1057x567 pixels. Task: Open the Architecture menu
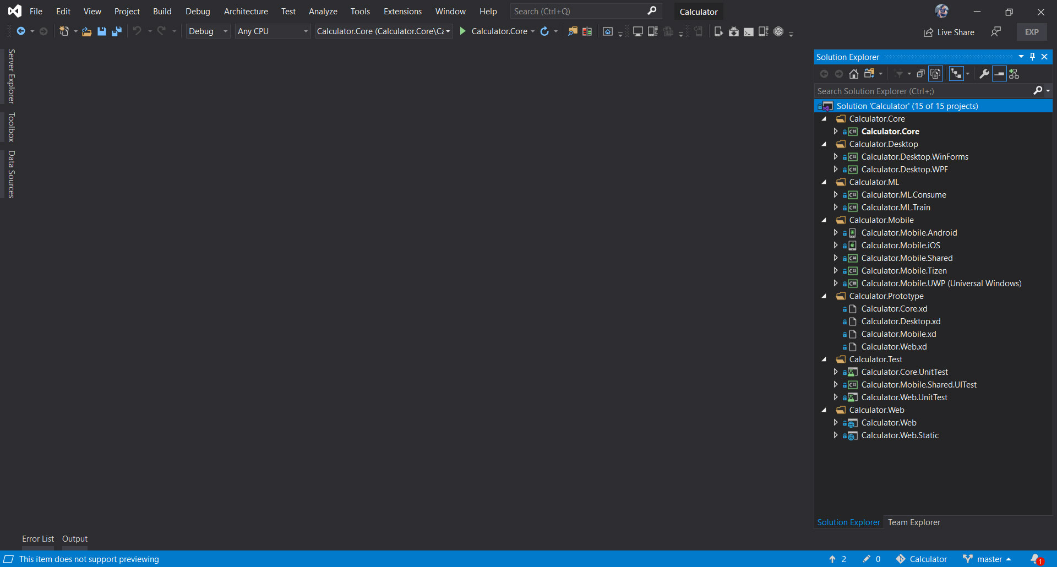point(246,11)
